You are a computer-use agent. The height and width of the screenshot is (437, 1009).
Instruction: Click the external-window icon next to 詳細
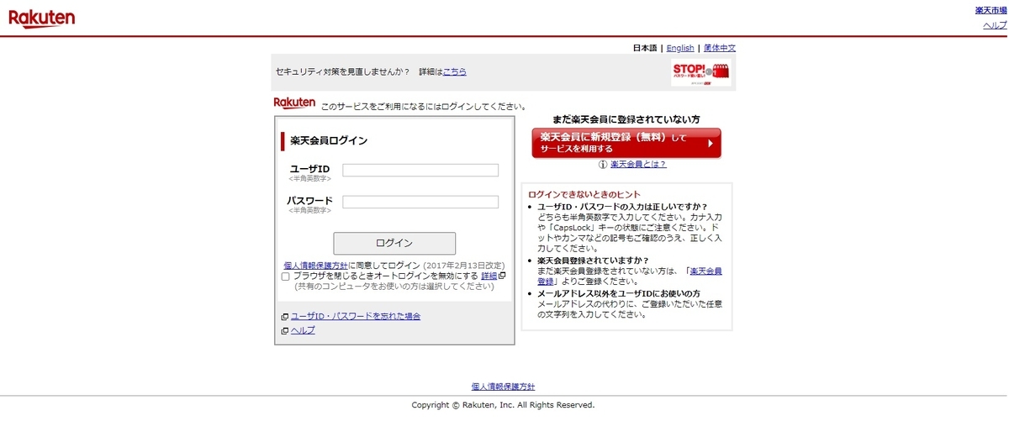pos(502,276)
